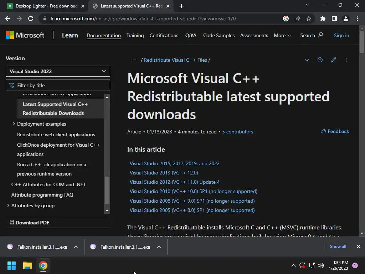This screenshot has height=274, width=365.
Task: Click the address bar URL
Action: (143, 19)
